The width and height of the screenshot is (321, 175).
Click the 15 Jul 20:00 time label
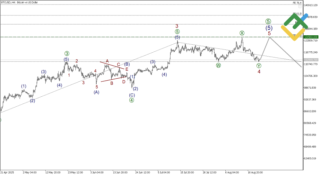(x=187, y=172)
